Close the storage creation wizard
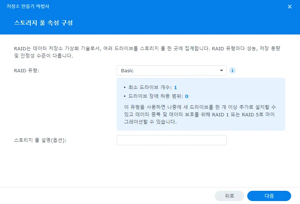The height and width of the screenshot is (204, 300). tap(290, 7)
